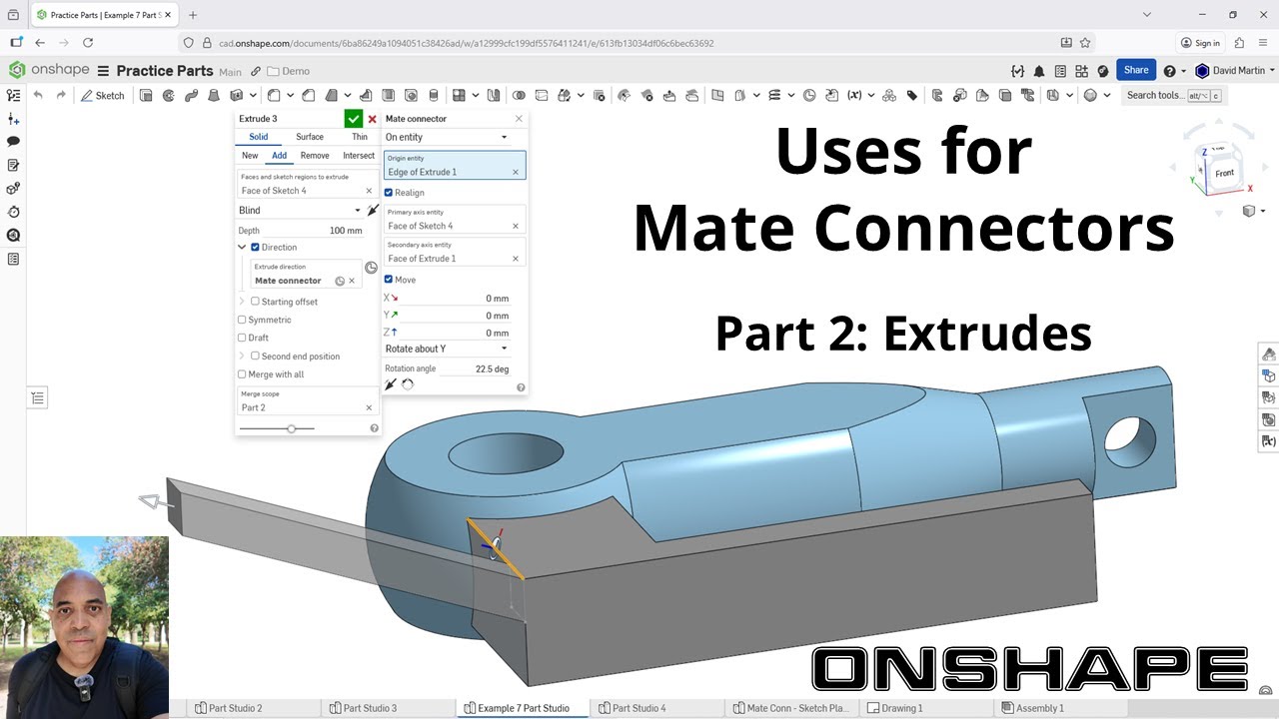
Task: Cancel Extrude 3 with red X
Action: [x=373, y=119]
